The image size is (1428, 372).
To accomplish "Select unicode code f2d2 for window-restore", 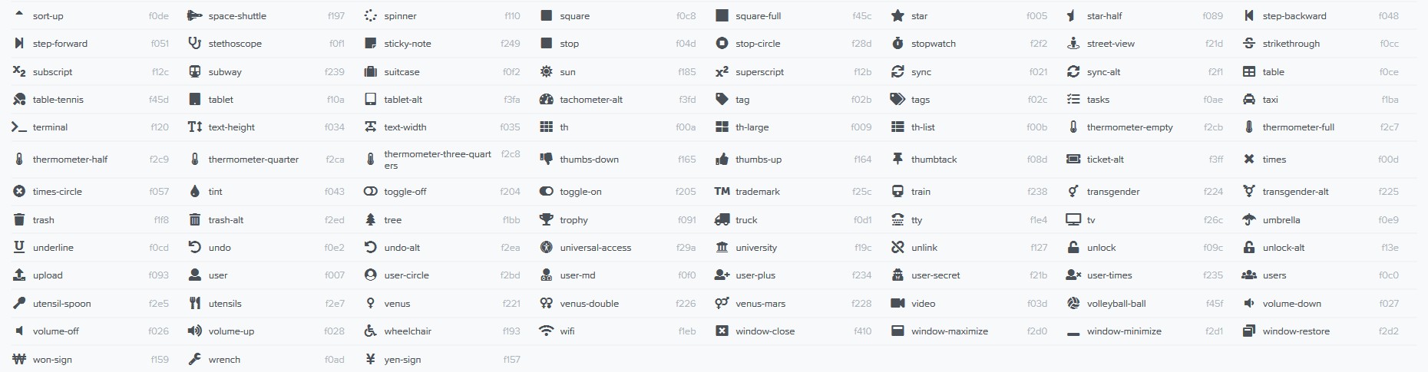I will point(1389,331).
